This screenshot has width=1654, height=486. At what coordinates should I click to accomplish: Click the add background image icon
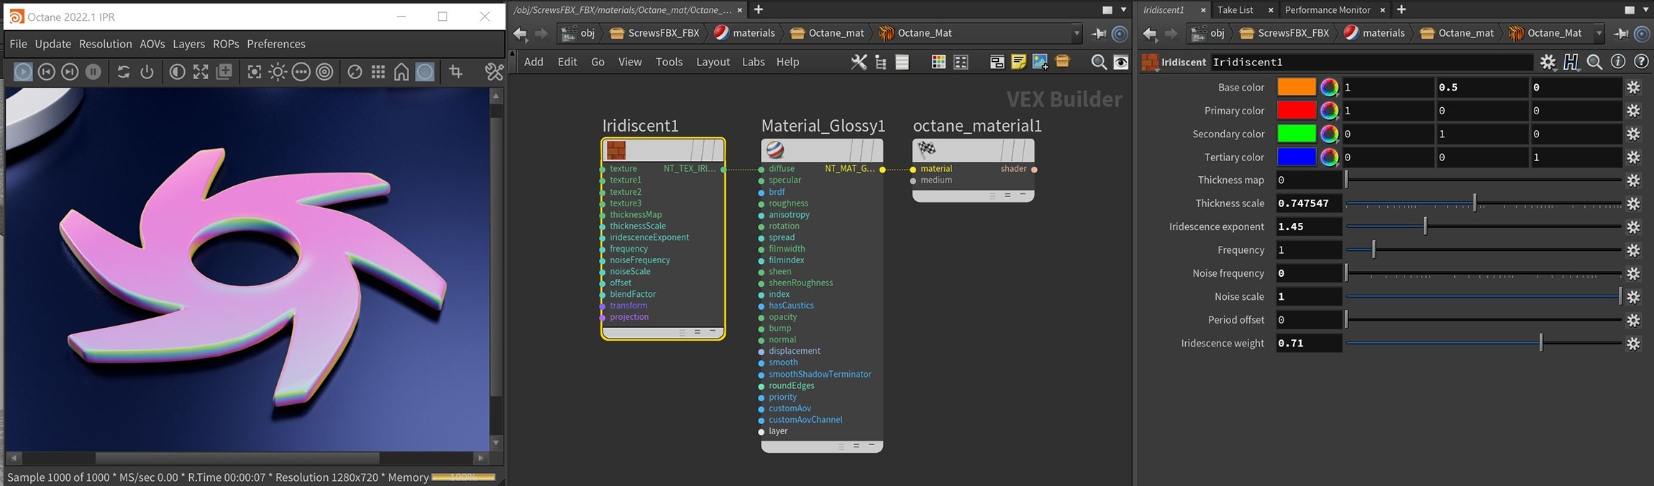click(x=1040, y=63)
